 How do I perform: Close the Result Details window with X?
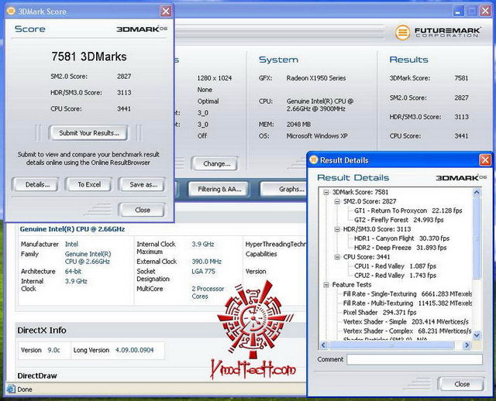pyautogui.click(x=484, y=159)
